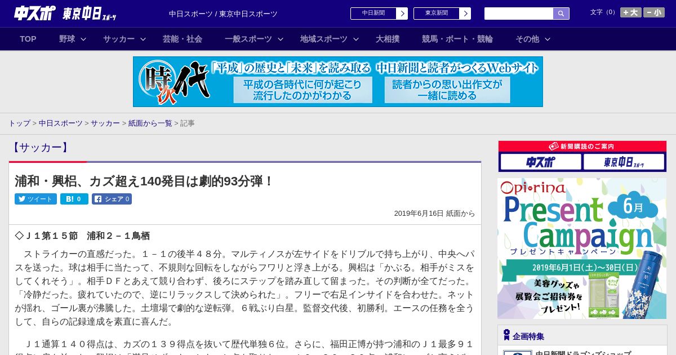
Task: Open the 地域スポーツ menu
Action: [x=324, y=39]
